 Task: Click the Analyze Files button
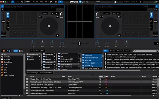[35, 51]
